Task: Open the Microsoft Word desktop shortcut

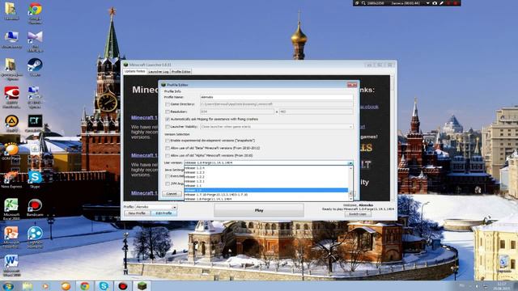Action: pos(11,265)
